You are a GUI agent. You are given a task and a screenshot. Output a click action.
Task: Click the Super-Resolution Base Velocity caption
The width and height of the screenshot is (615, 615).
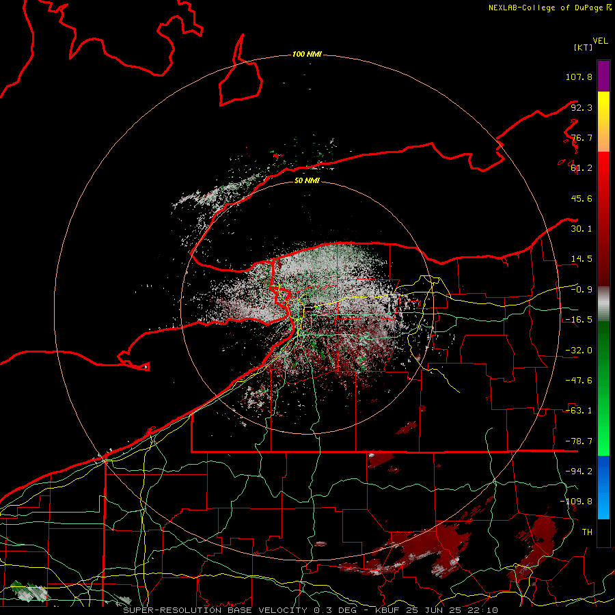coord(311,610)
